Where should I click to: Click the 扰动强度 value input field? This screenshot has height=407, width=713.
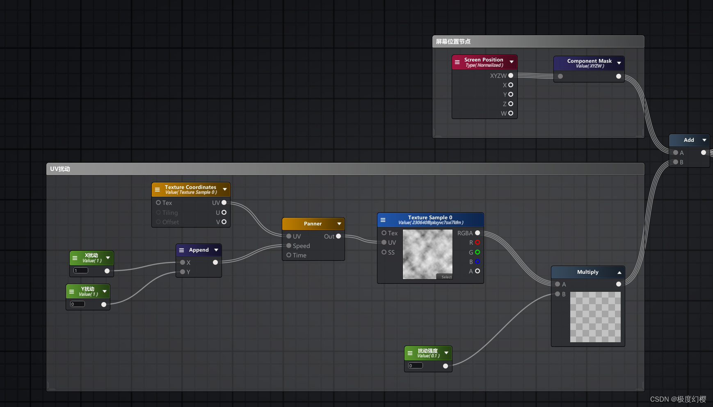point(416,366)
